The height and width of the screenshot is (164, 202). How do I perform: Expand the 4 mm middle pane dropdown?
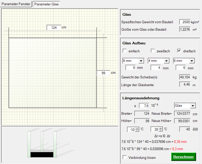[167, 61]
